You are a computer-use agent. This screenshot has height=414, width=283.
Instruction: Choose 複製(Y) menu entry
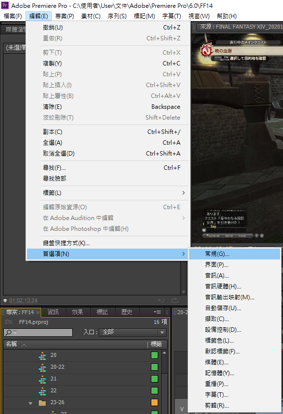[x=108, y=64]
